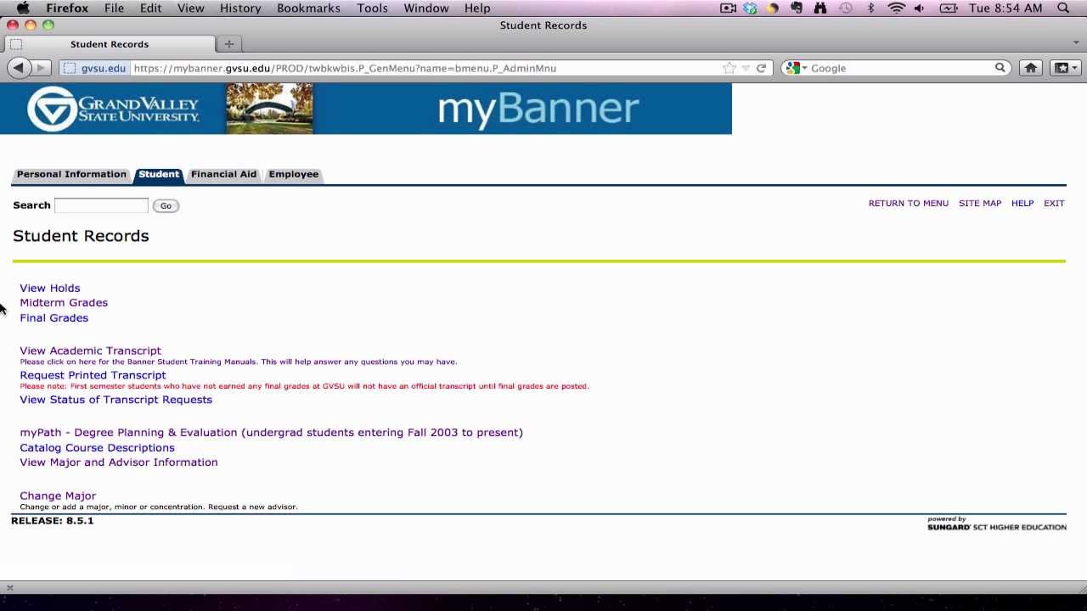Screen dimensions: 1087x611
Task: Click the gvsu.edu site identity badge
Action: click(95, 68)
